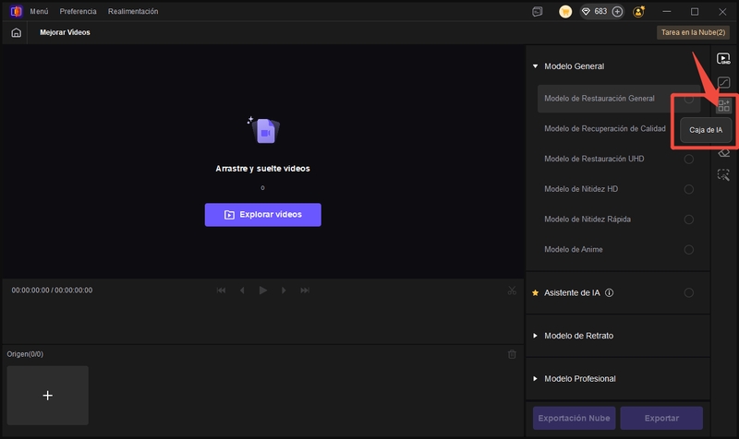Open the user account avatar icon
This screenshot has width=739, height=439.
(638, 12)
